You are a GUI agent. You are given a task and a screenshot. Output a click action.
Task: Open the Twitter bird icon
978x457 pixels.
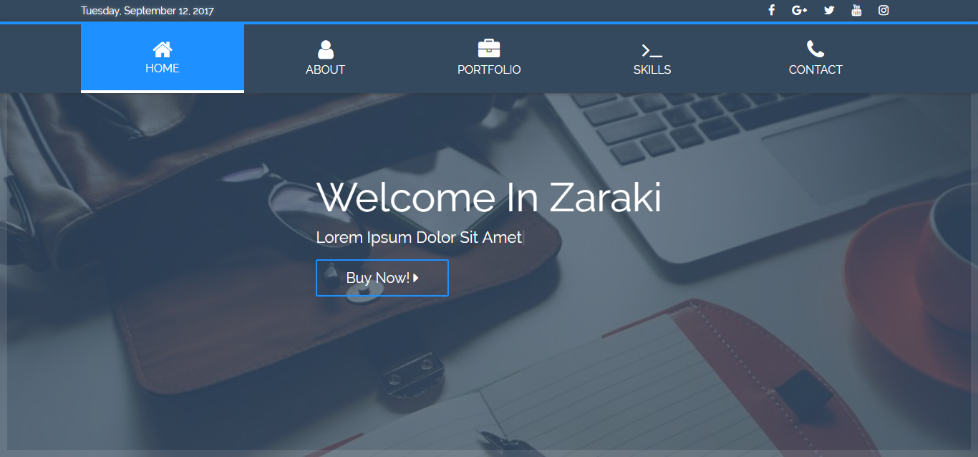click(829, 10)
